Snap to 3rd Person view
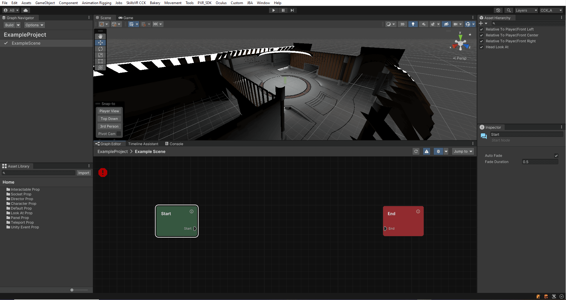This screenshot has width=566, height=300. click(109, 126)
